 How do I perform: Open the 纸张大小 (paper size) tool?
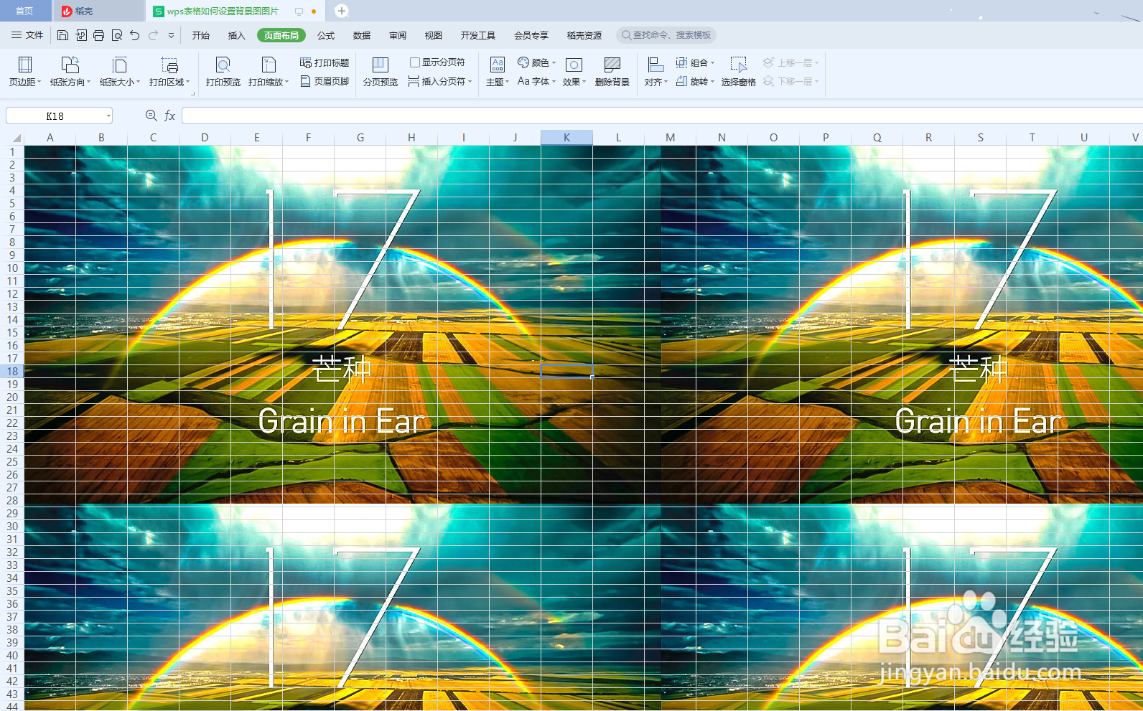(x=120, y=72)
